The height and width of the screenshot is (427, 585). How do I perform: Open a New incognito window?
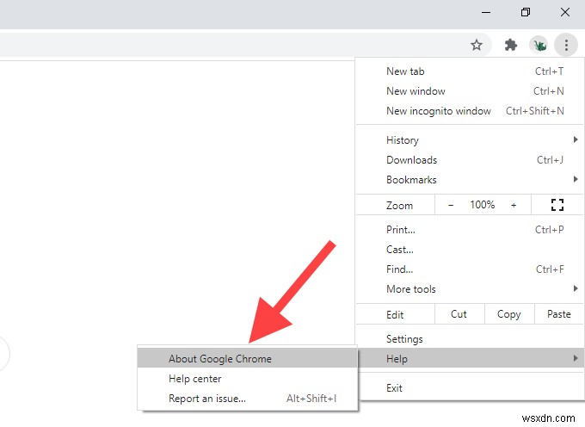470,111
